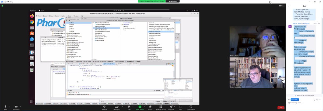Viewport: 323px width, 111px height.
Task: Click the Senders button
Action: point(138,61)
